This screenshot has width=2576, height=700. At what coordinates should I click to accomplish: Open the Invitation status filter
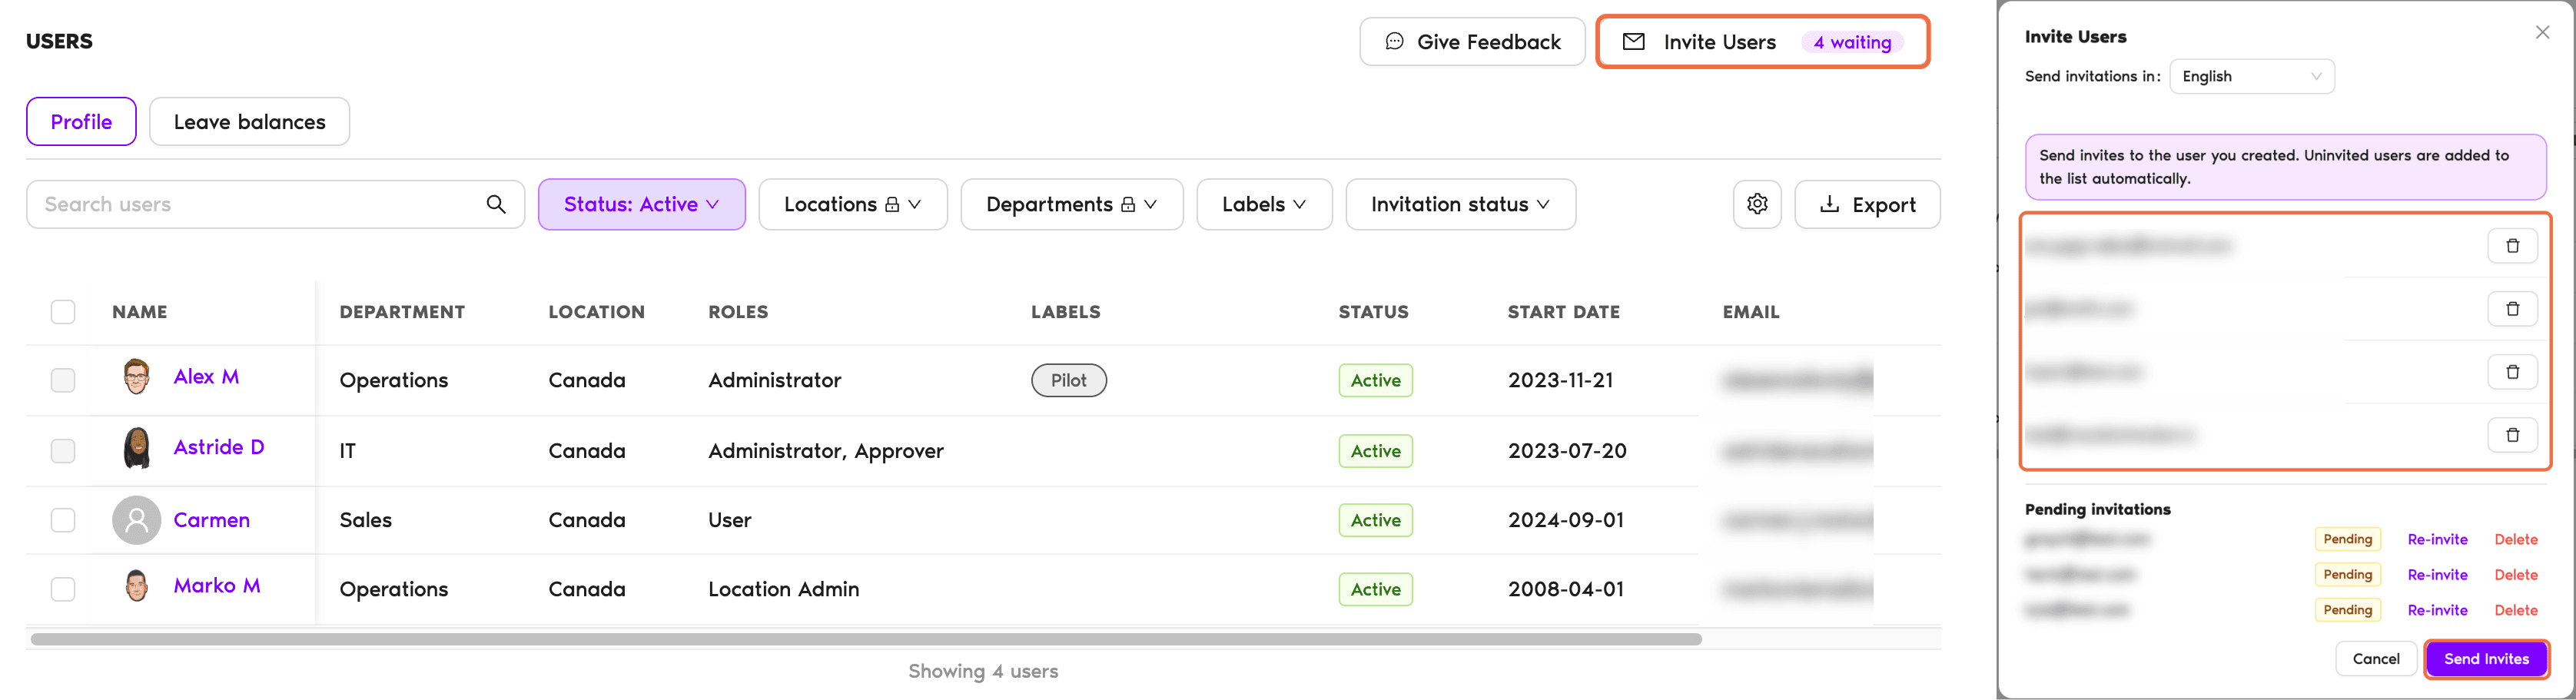click(x=1461, y=204)
